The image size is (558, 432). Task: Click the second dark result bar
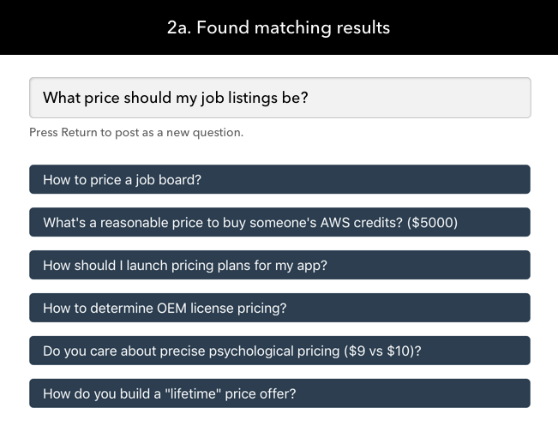279,223
